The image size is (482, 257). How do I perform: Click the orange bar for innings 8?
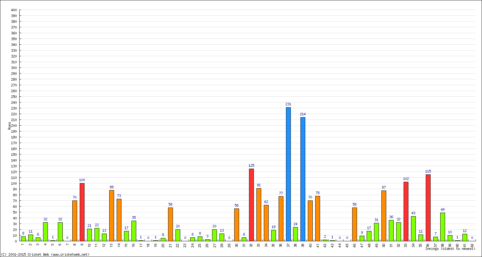click(x=75, y=221)
